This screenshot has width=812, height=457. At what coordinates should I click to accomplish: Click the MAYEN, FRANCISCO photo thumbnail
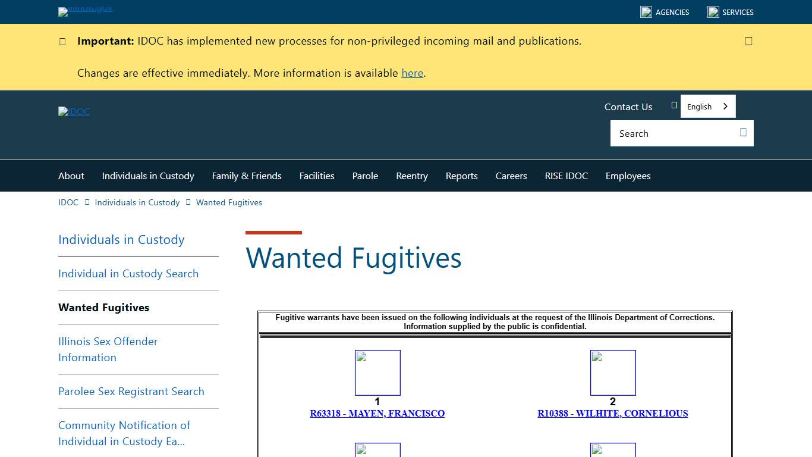click(377, 373)
